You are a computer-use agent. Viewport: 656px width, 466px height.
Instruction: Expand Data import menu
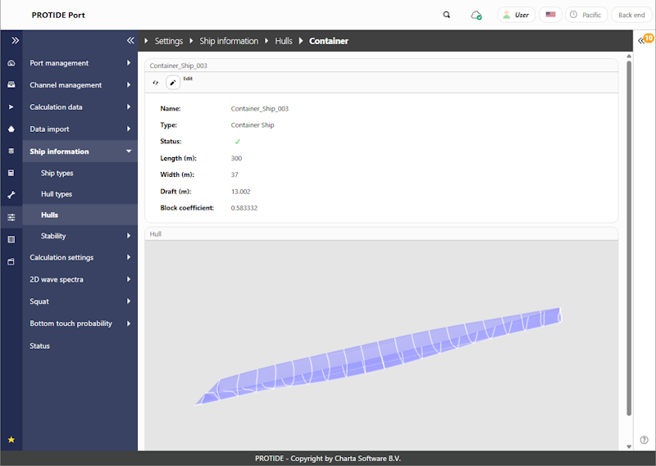[x=80, y=129]
